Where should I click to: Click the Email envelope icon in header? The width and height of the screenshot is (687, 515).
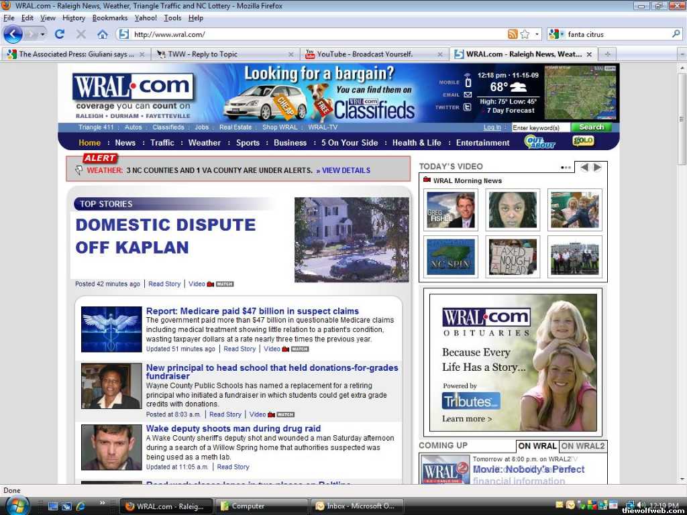click(468, 95)
